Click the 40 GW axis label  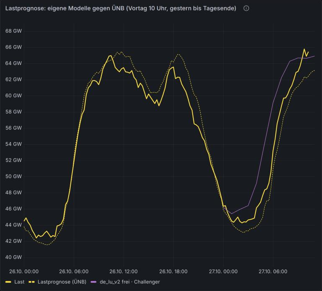click(x=13, y=257)
